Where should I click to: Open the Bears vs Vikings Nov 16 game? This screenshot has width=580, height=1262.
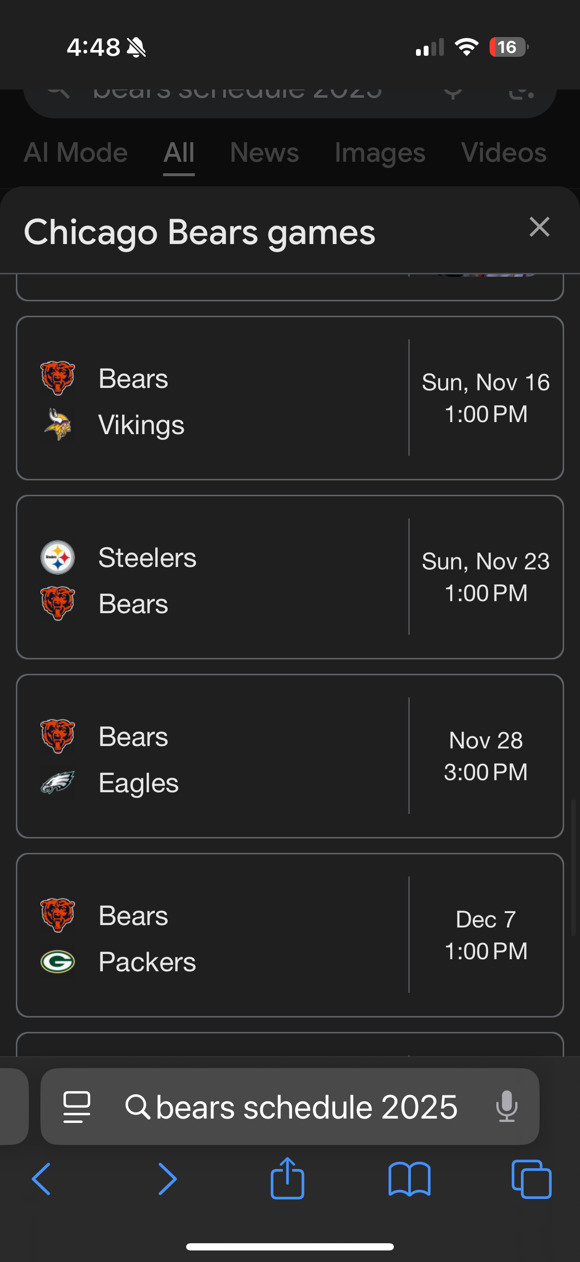[x=290, y=398]
